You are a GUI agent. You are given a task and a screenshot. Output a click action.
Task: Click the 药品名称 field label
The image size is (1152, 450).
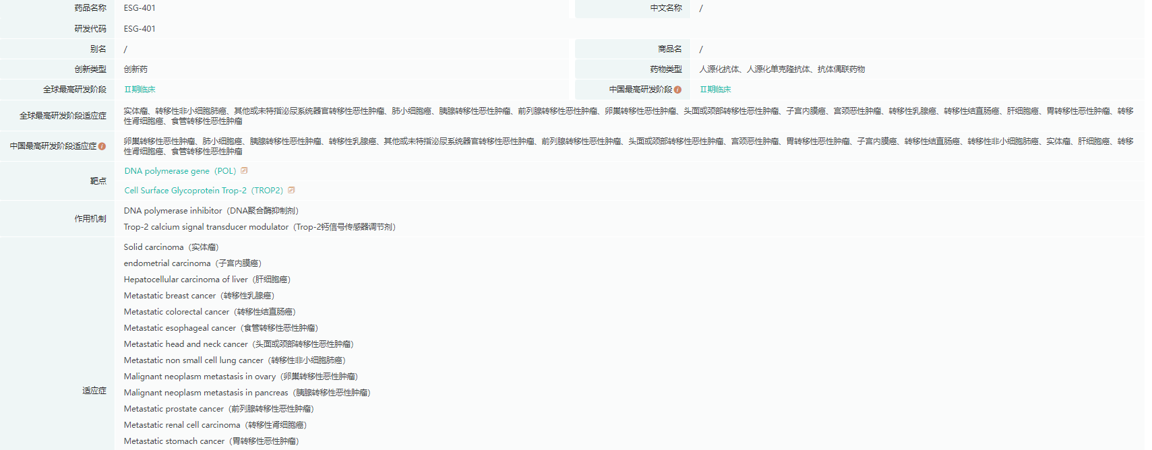tap(90, 8)
